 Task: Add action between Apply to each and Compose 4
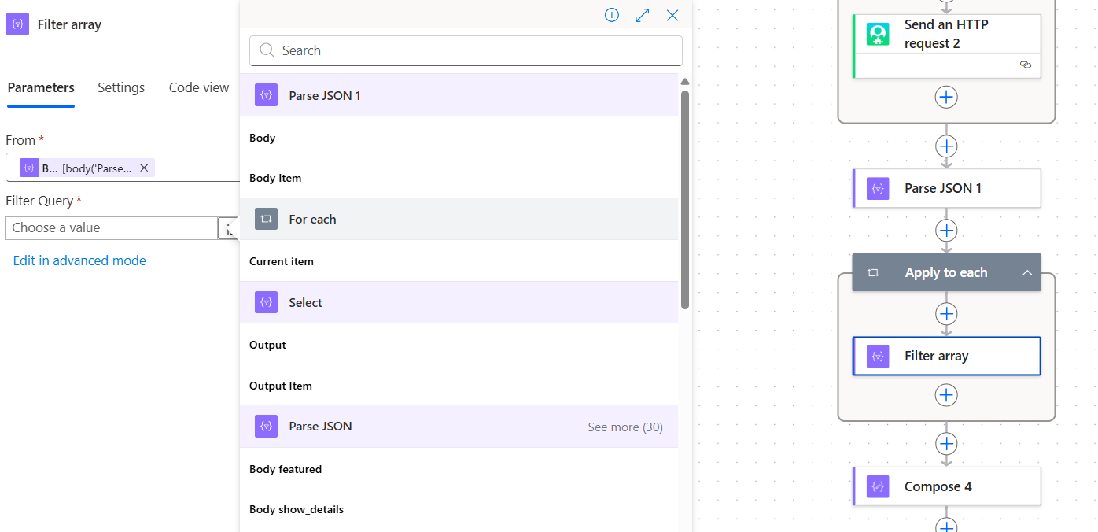click(946, 444)
